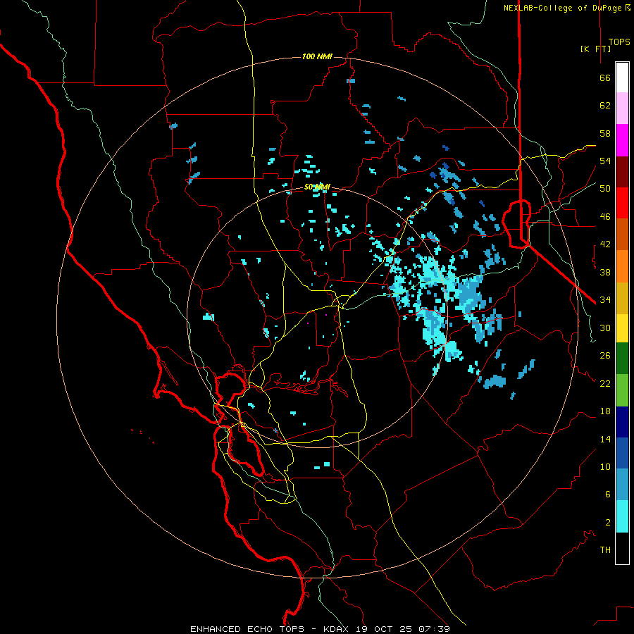Click the legend value 66
634x634 pixels.
point(605,78)
